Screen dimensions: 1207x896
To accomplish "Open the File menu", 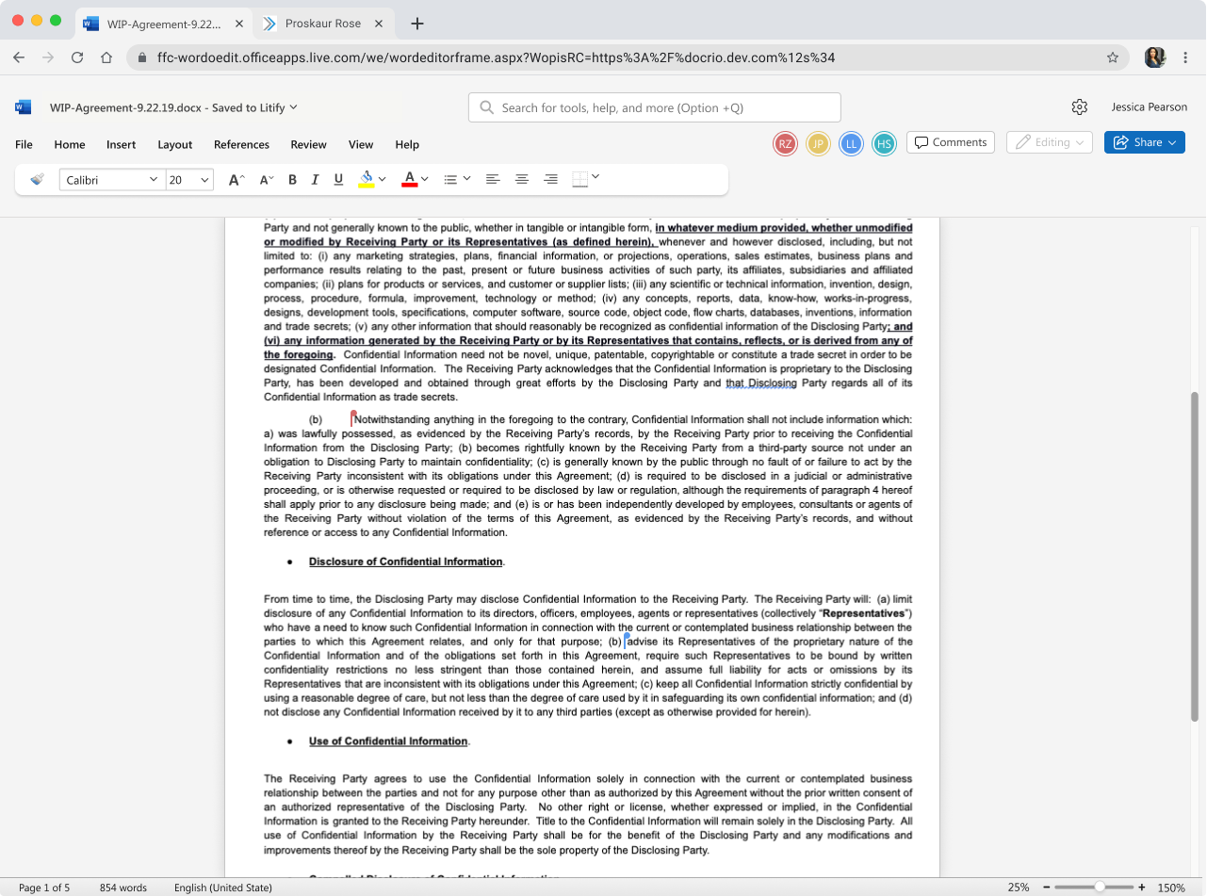I will [x=24, y=144].
